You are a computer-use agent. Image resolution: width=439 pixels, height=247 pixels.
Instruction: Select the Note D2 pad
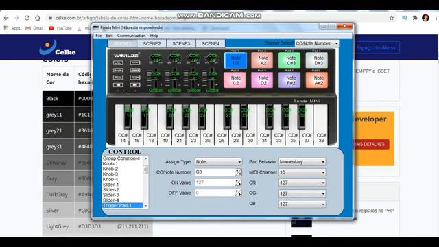tap(262, 80)
